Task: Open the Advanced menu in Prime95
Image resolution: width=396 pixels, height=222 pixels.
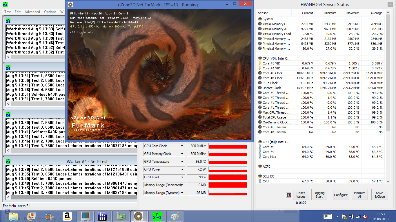Action: 32,12
